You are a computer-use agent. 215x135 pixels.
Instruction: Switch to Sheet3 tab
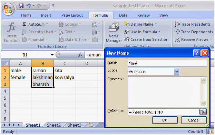coord(75,125)
